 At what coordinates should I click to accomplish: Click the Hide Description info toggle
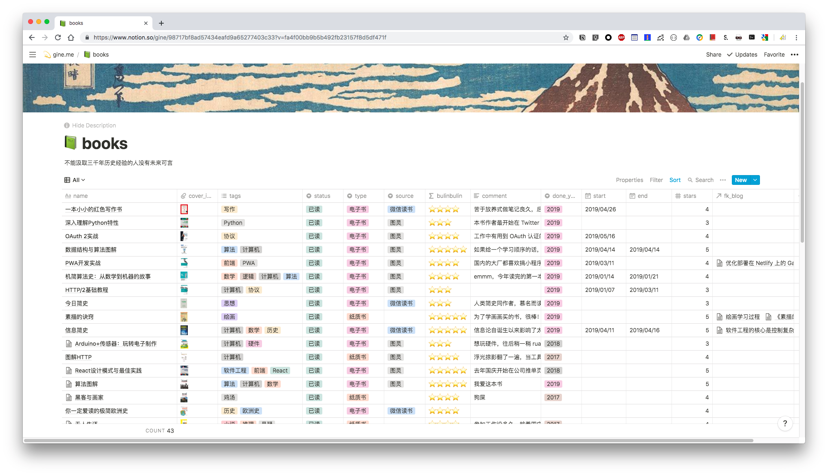[90, 125]
